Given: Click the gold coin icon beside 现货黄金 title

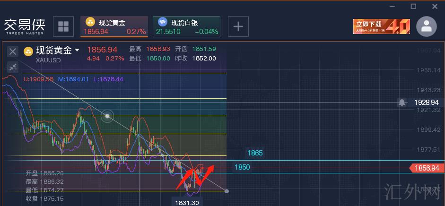Looking at the screenshot, I should tap(28, 51).
